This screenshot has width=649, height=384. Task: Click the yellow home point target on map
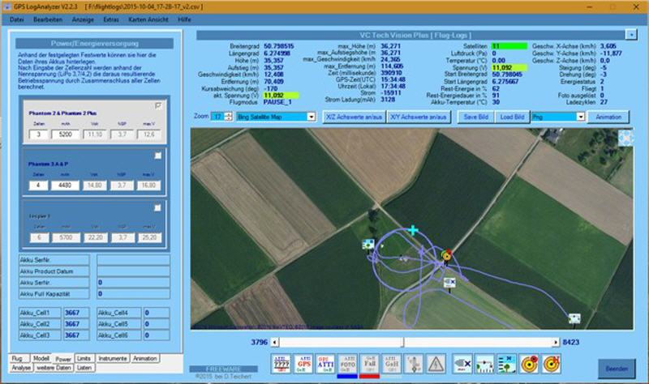(446, 255)
